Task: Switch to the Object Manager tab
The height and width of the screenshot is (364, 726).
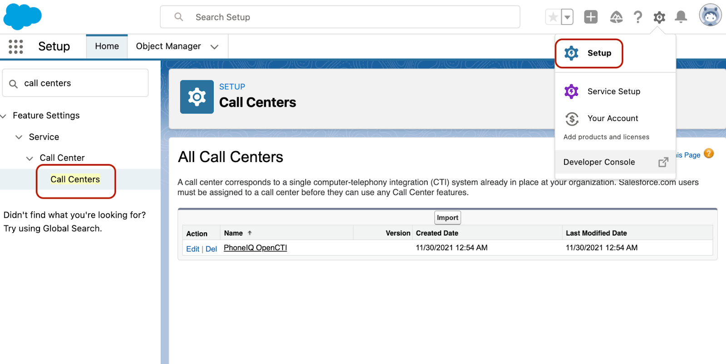Action: pyautogui.click(x=168, y=46)
